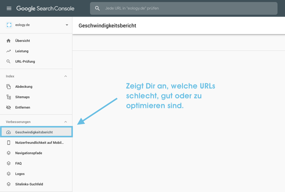The image size is (285, 192).
Task: Click the Entfernen crossed-eye icon
Action: tap(9, 107)
